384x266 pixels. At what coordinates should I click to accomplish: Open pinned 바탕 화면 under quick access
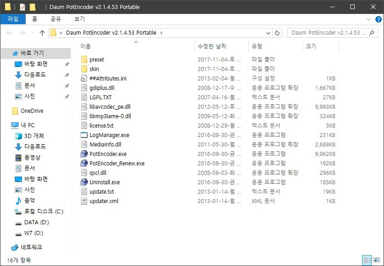pos(36,64)
